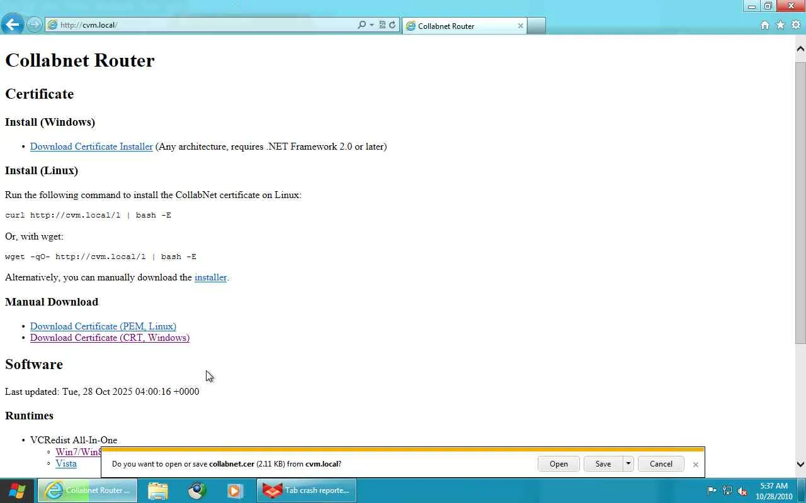The width and height of the screenshot is (806, 503).
Task: Open the Vista VCRedist link
Action: click(x=66, y=463)
